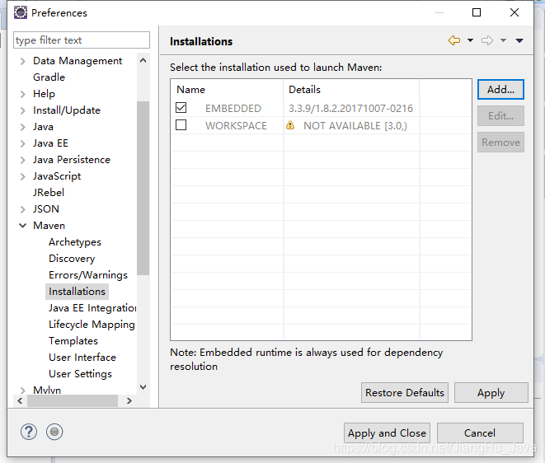This screenshot has width=545, height=463.
Task: Click the tree scroll right arrow
Action: [129, 401]
